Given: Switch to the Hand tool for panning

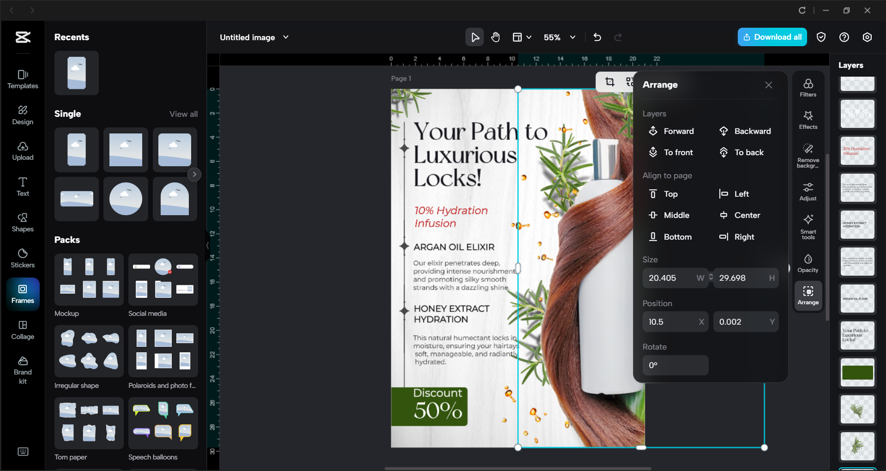Looking at the screenshot, I should click(495, 37).
